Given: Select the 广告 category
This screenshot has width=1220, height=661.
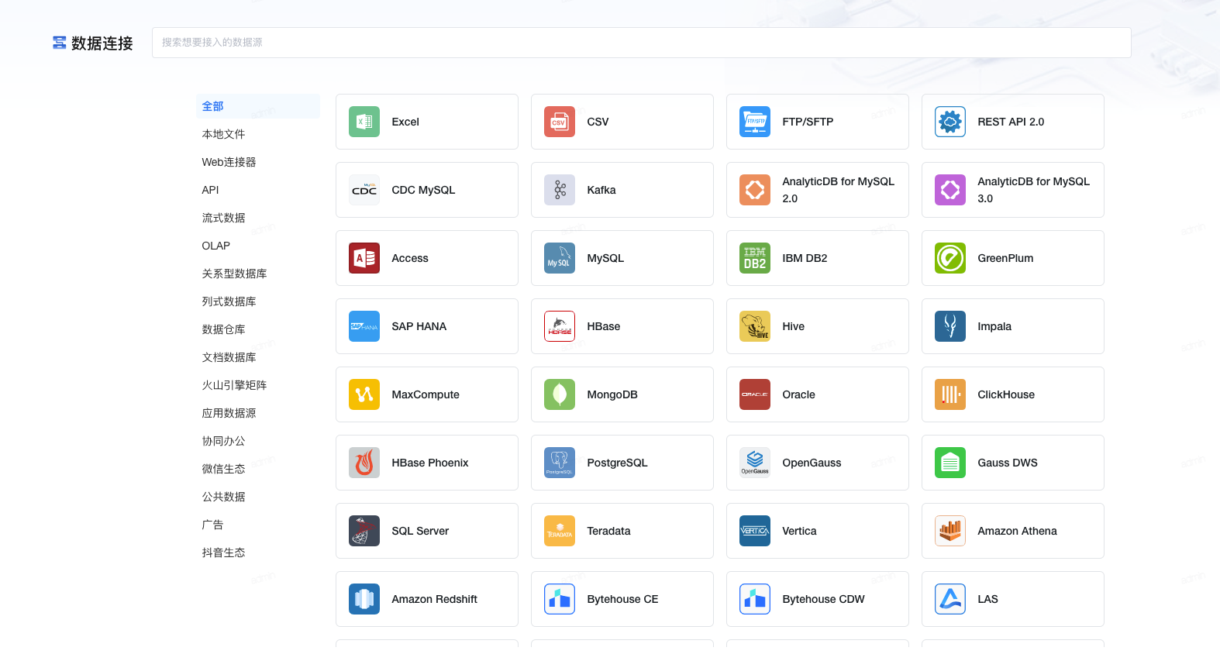Looking at the screenshot, I should point(258,525).
